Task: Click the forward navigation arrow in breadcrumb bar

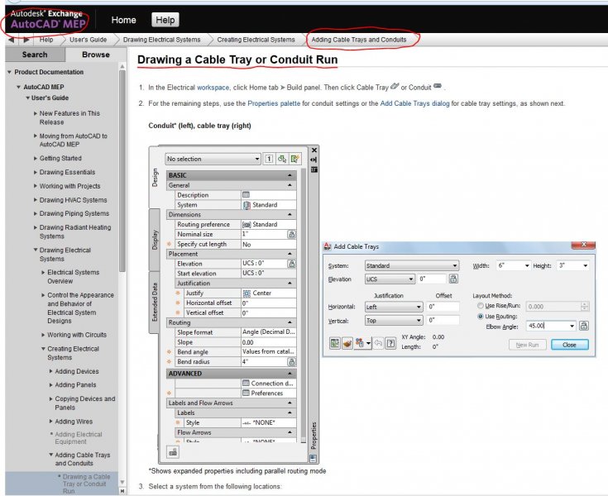Action: click(x=26, y=40)
